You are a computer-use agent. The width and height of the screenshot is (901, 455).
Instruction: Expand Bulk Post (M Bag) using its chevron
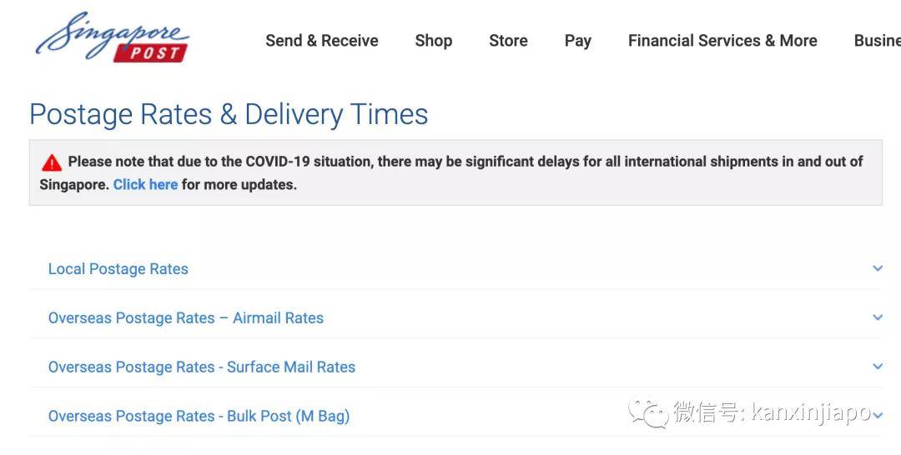(x=877, y=416)
